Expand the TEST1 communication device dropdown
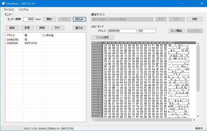The image size is (207, 131). 151,20
